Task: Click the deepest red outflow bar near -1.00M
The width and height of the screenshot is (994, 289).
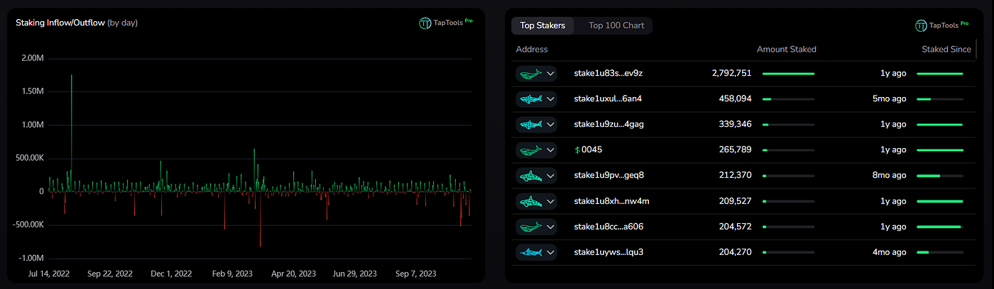Action: [260, 219]
